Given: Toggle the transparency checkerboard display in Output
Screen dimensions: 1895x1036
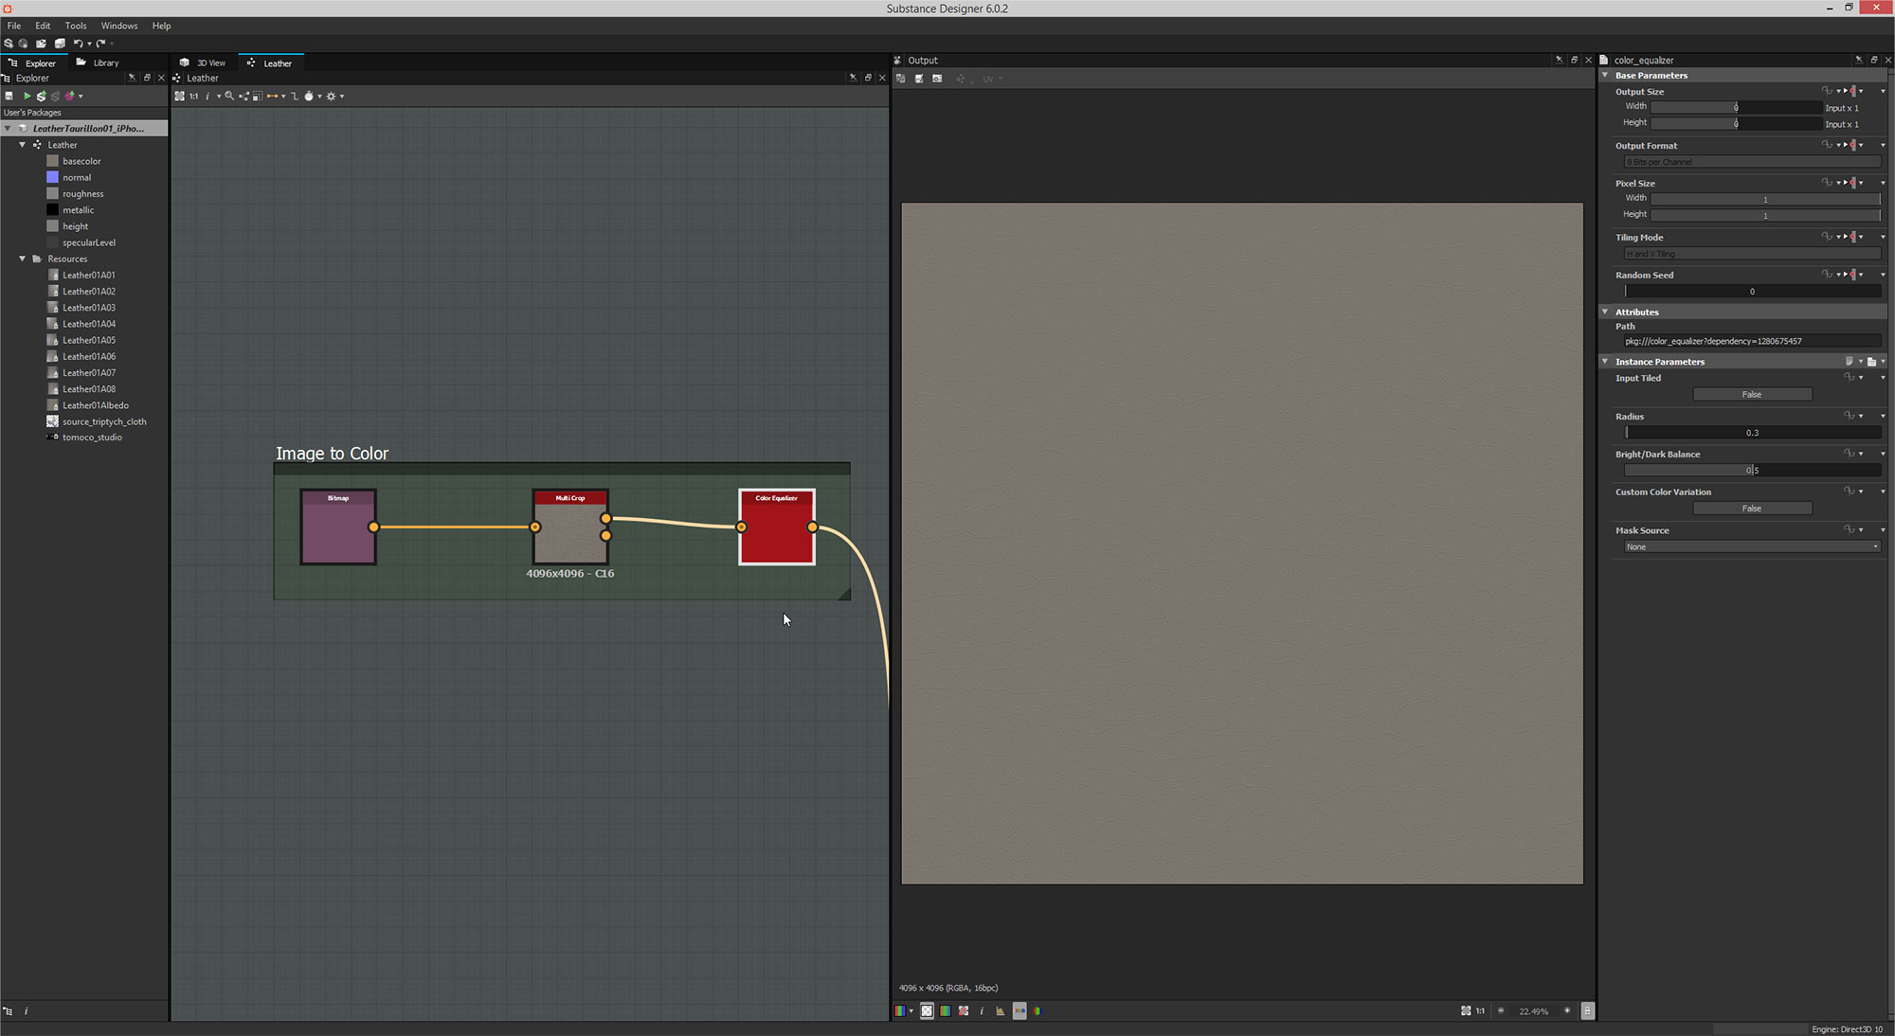Looking at the screenshot, I should pyautogui.click(x=927, y=1010).
